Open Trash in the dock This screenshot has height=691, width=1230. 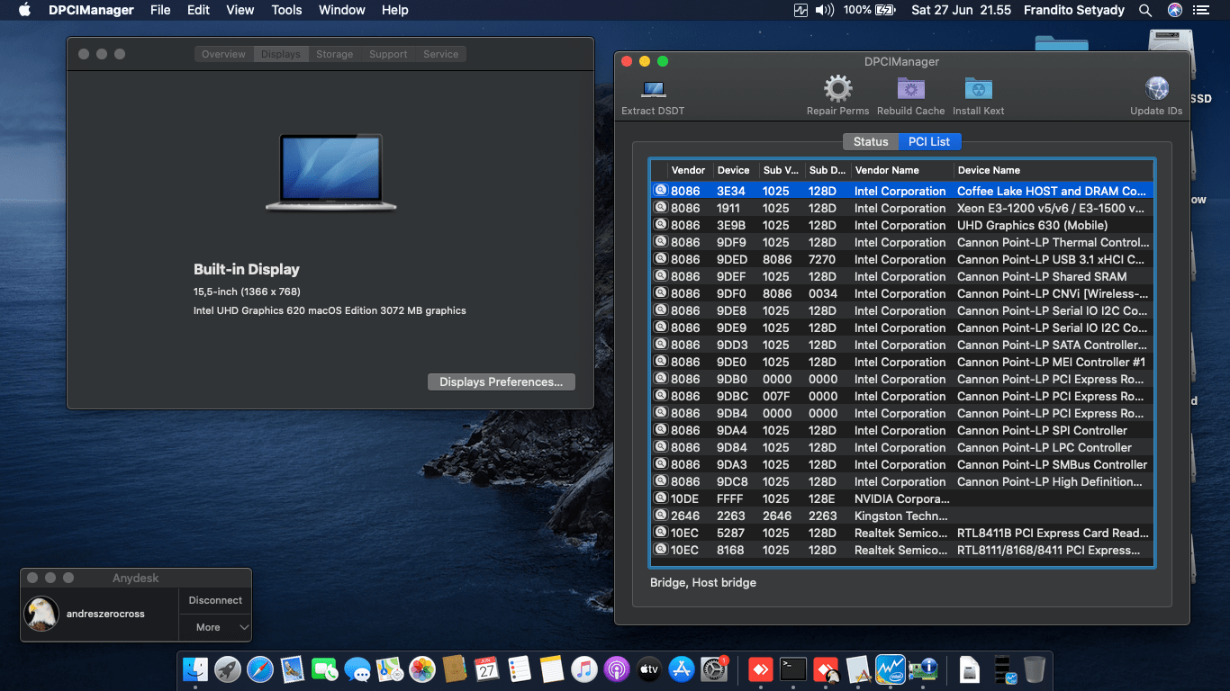tap(1035, 669)
